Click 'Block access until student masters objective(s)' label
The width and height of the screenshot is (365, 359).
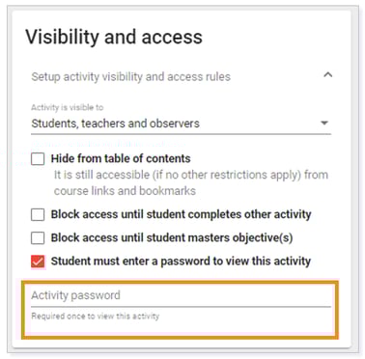click(x=172, y=238)
